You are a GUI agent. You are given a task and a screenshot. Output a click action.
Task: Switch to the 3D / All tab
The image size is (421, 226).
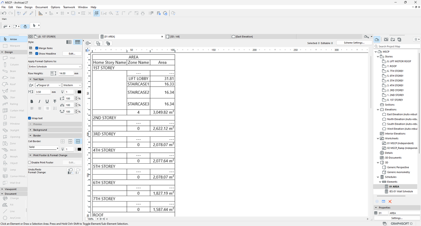click(x=197, y=37)
